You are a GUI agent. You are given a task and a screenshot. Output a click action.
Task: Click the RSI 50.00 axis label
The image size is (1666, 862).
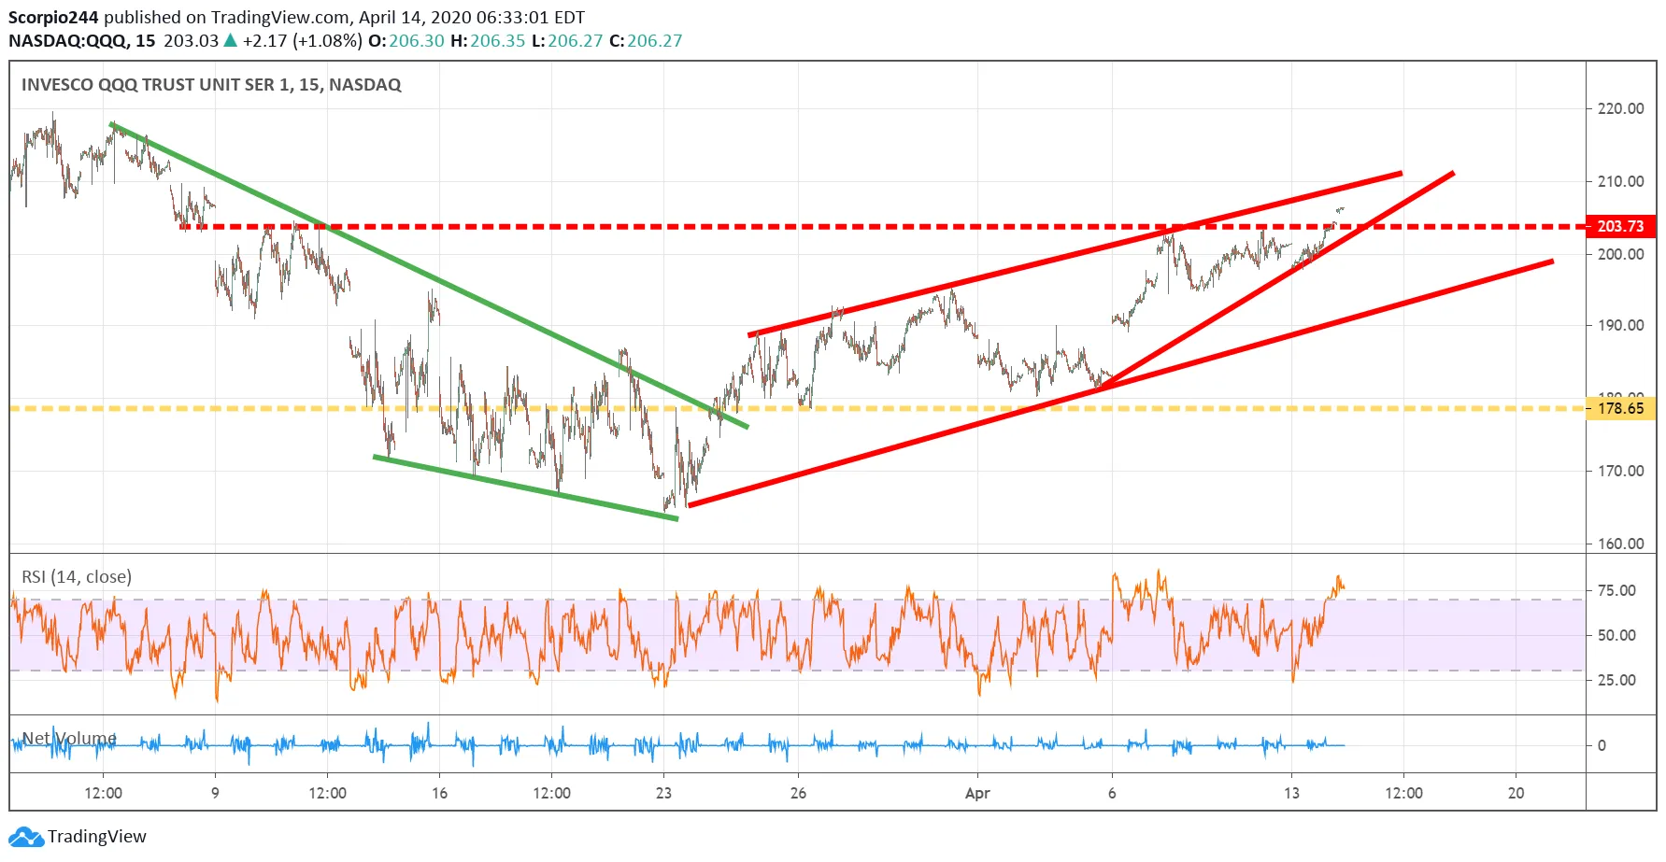click(x=1616, y=635)
